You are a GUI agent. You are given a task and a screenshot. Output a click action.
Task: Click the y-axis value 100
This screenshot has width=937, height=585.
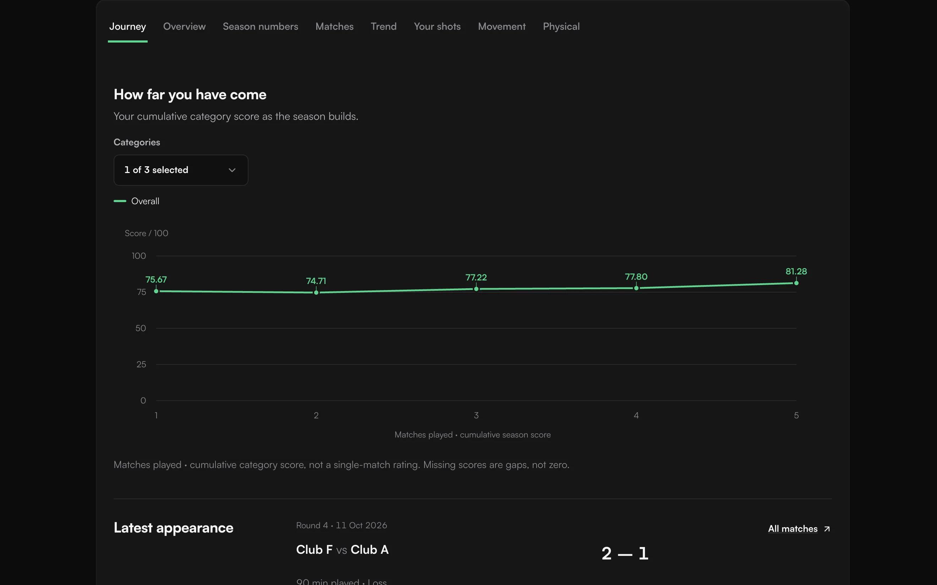(139, 256)
